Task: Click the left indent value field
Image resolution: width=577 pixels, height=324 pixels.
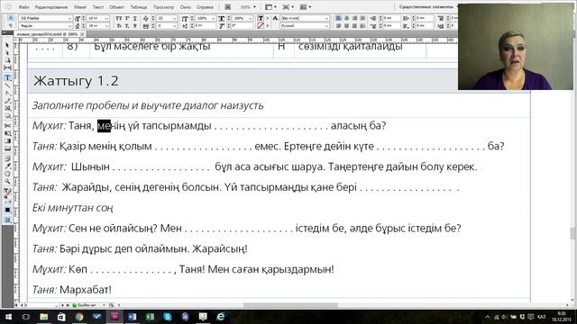Action: [391, 18]
